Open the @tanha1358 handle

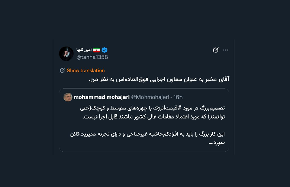[92, 57]
